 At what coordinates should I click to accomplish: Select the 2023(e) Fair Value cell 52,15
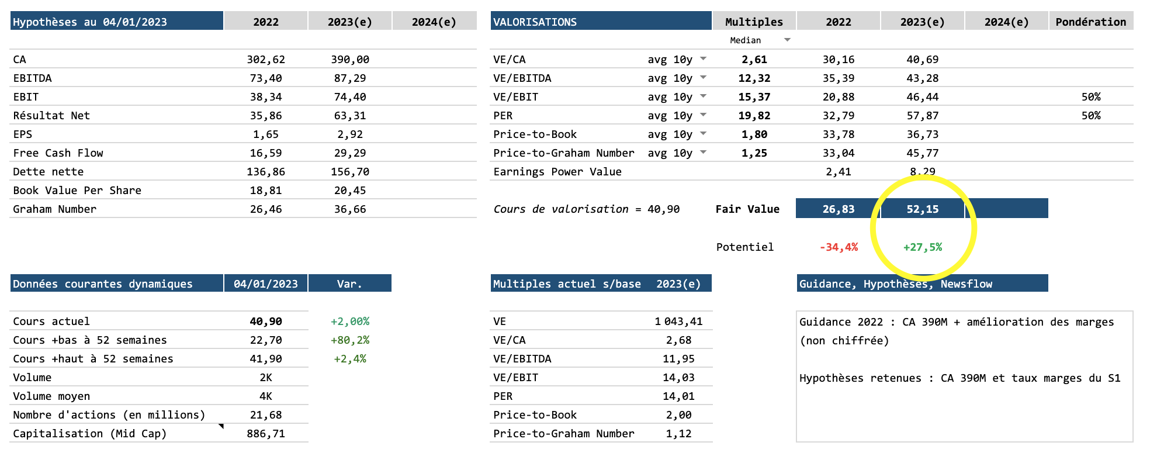click(x=922, y=209)
